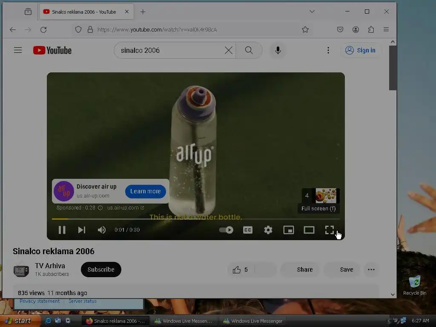Viewport: 436px width, 327px height.
Task: Search with voice using the microphone icon
Action: pos(278,50)
